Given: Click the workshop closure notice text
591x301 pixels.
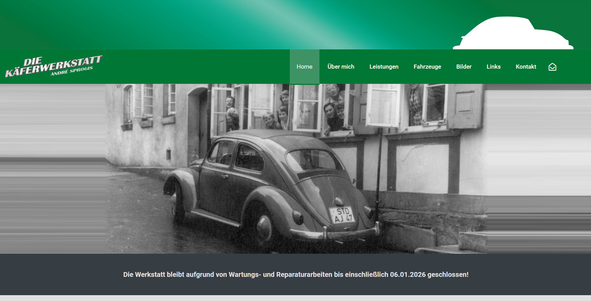Looking at the screenshot, I should point(295,274).
